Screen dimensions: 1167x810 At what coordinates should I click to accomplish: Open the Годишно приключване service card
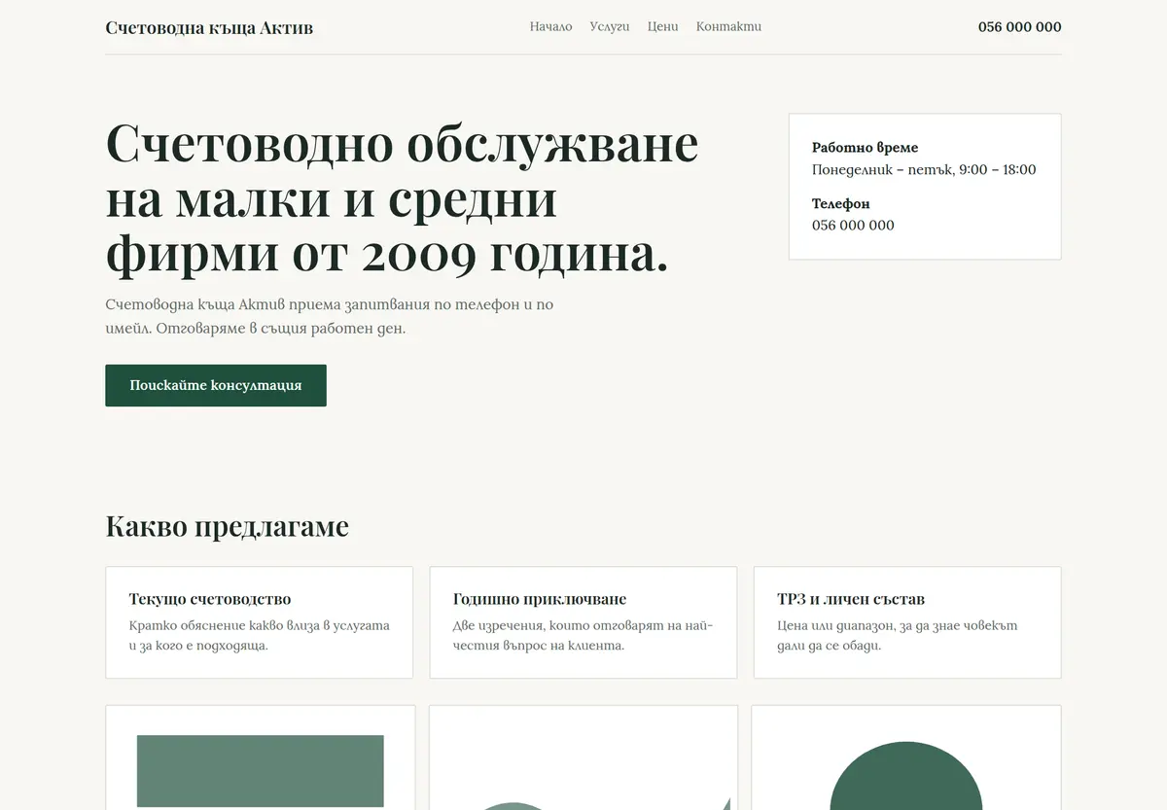pos(583,622)
